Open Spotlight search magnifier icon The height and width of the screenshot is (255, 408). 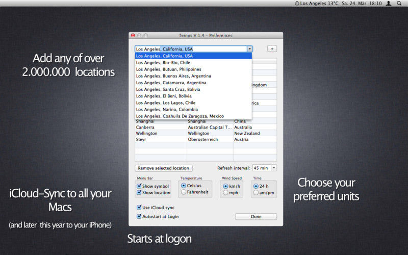399,4
